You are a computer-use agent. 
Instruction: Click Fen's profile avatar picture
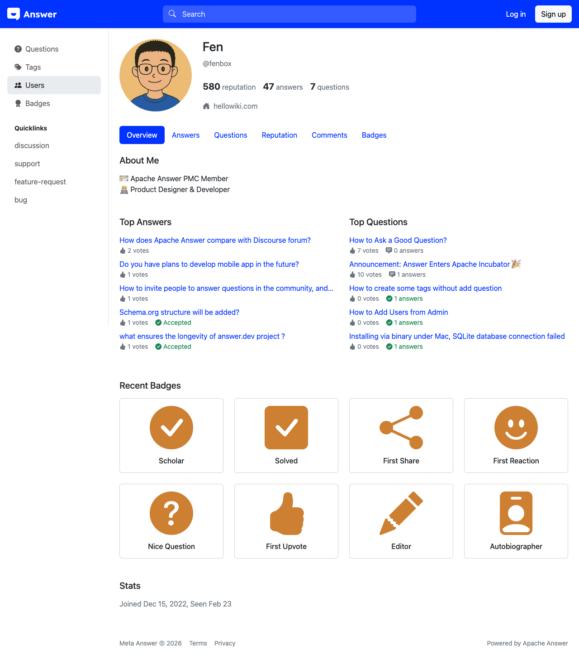click(155, 75)
